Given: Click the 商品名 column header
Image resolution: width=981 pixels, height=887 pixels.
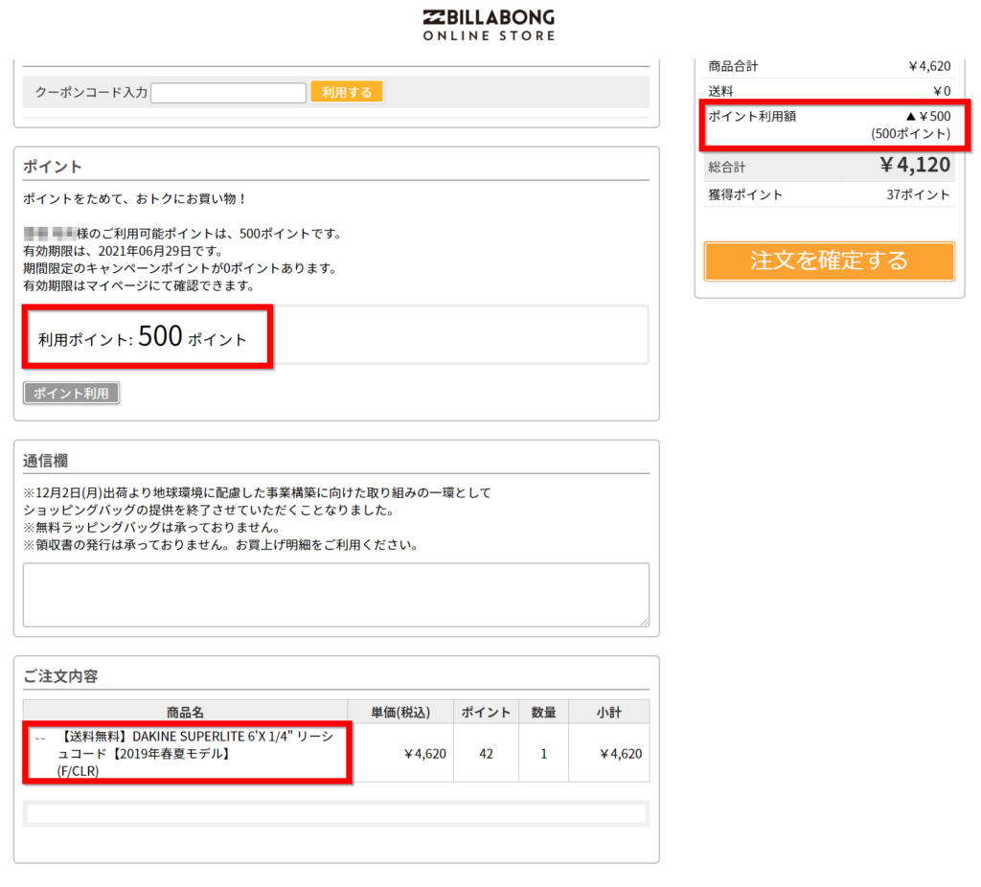Looking at the screenshot, I should tap(185, 713).
